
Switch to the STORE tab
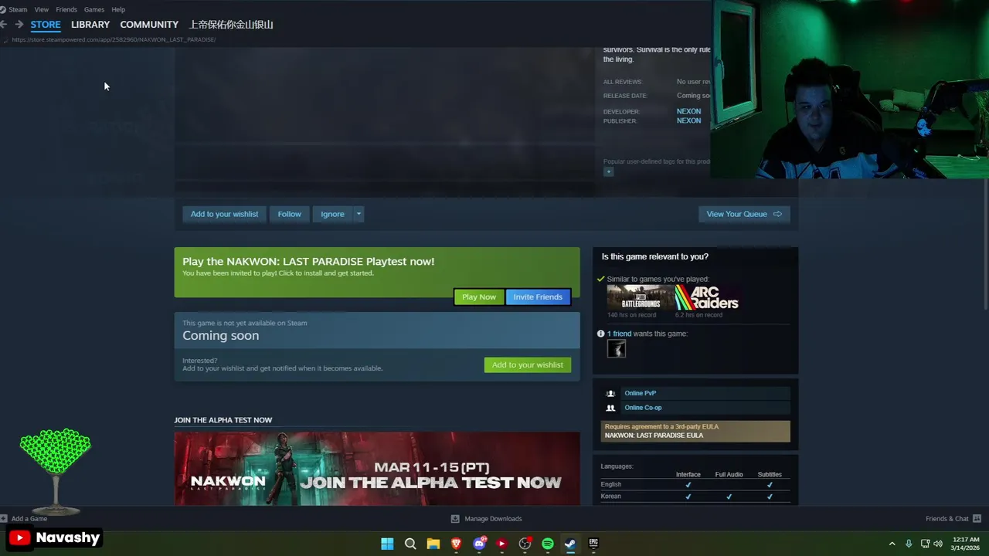(46, 25)
